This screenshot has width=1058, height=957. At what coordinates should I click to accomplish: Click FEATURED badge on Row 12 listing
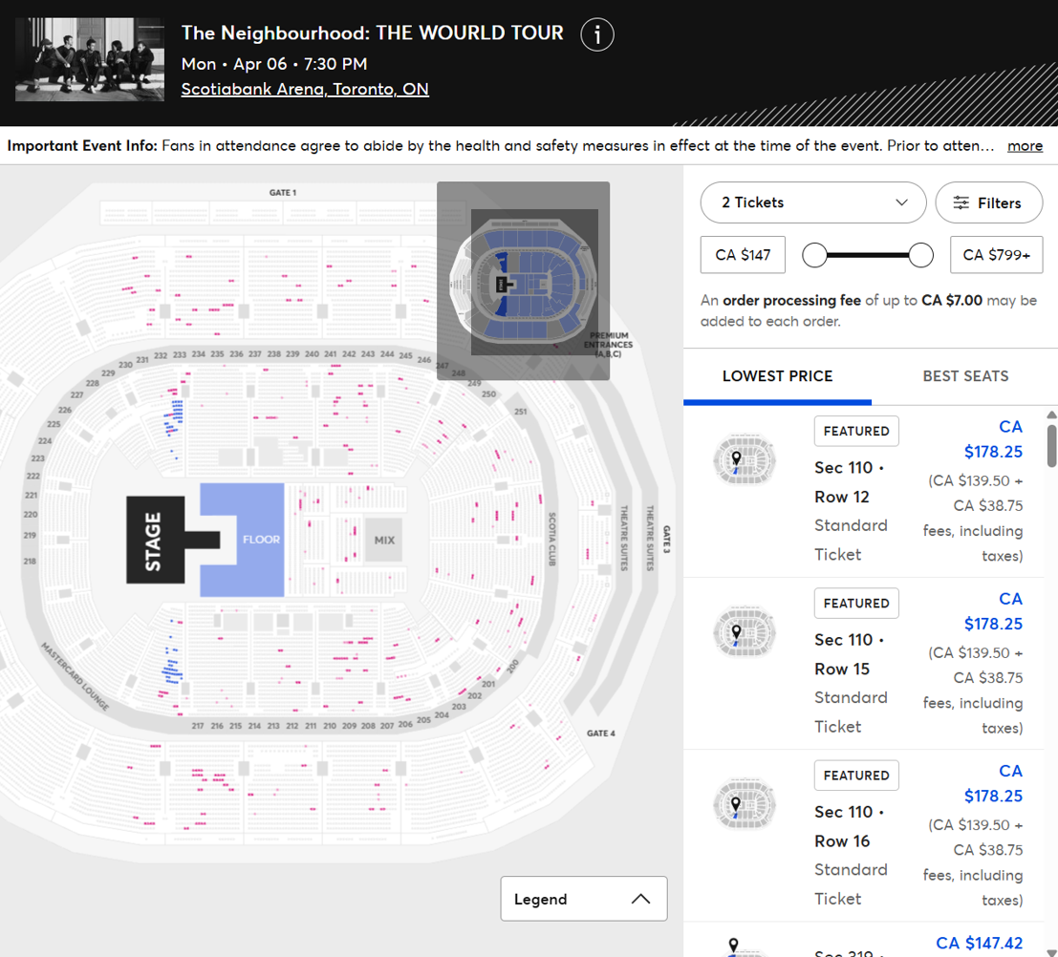856,431
